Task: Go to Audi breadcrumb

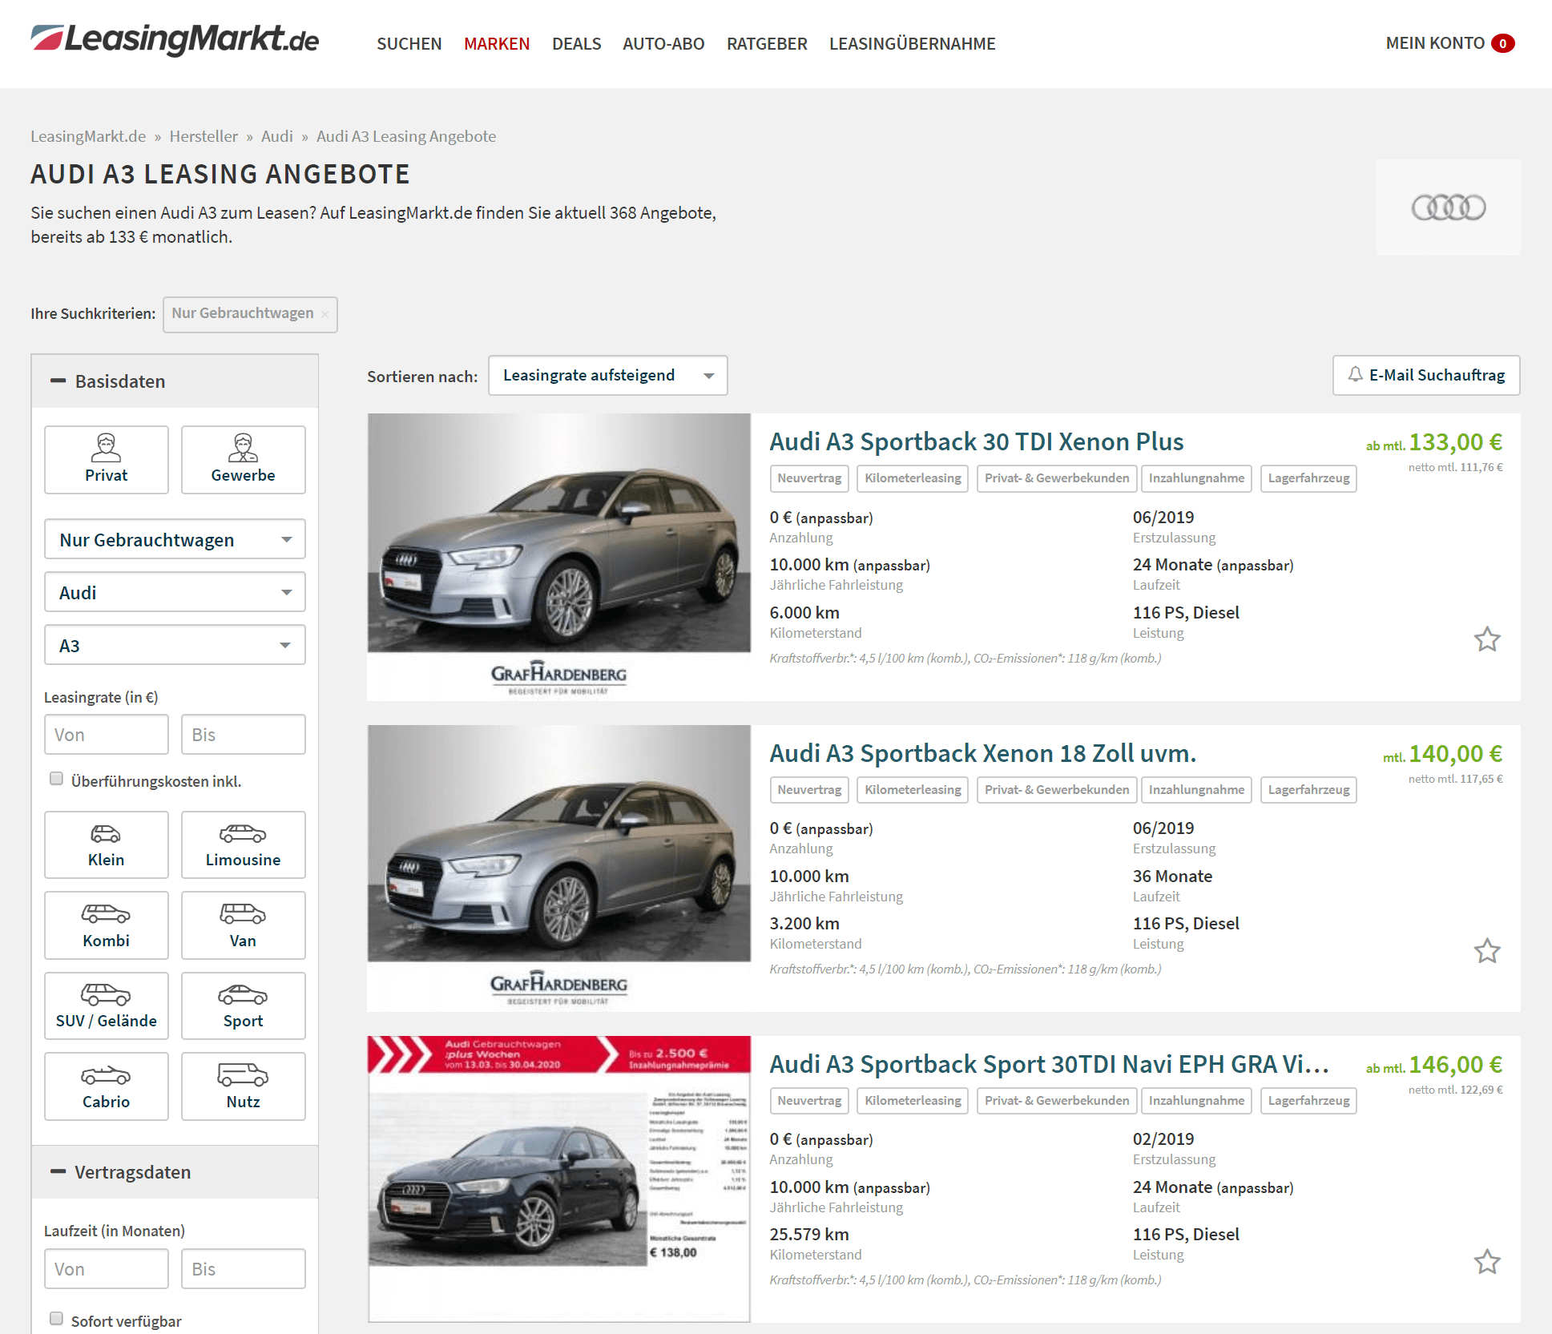Action: tap(277, 136)
